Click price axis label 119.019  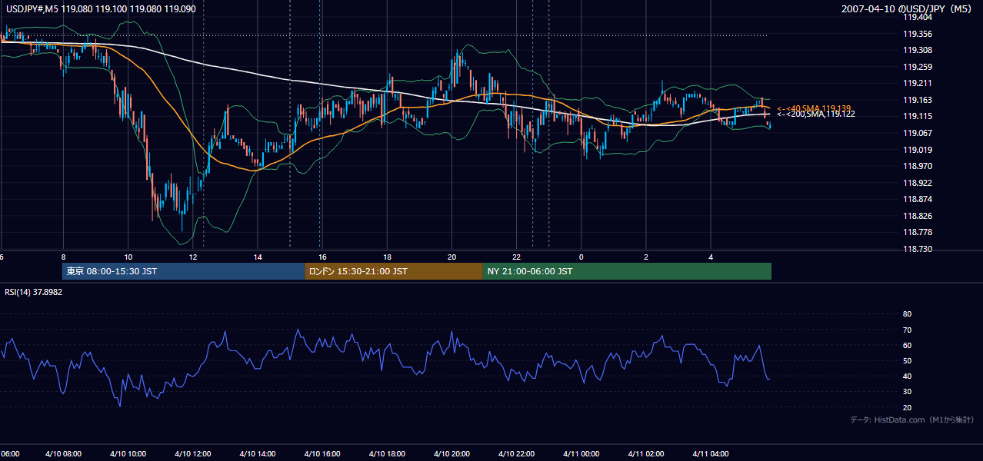click(917, 150)
